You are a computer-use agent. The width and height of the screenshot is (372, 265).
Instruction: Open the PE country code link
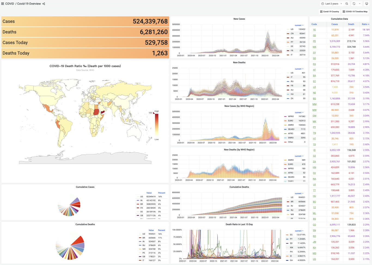click(x=314, y=41)
